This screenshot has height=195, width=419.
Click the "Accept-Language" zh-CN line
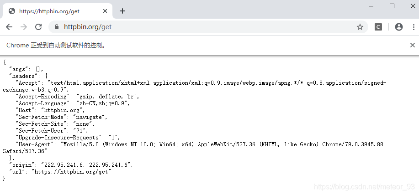pos(73,103)
